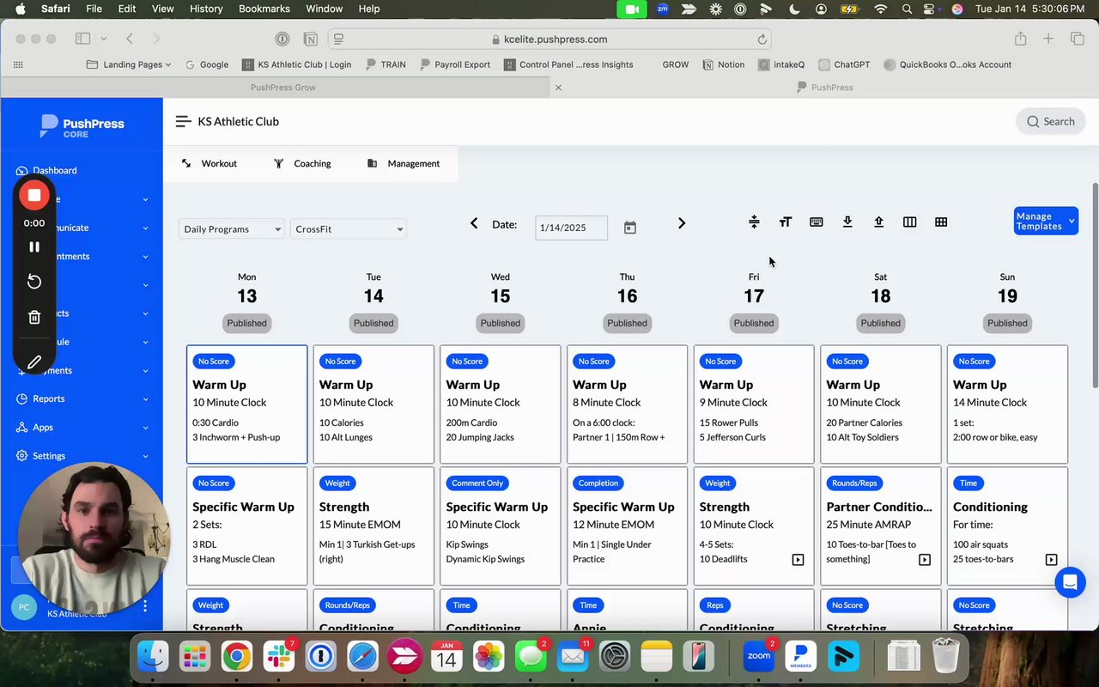Play the video on Saturday's Partner Conditioning card
1099x687 pixels.
[x=925, y=560]
